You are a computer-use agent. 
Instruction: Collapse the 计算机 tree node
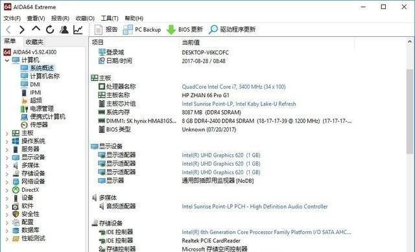click(x=7, y=60)
